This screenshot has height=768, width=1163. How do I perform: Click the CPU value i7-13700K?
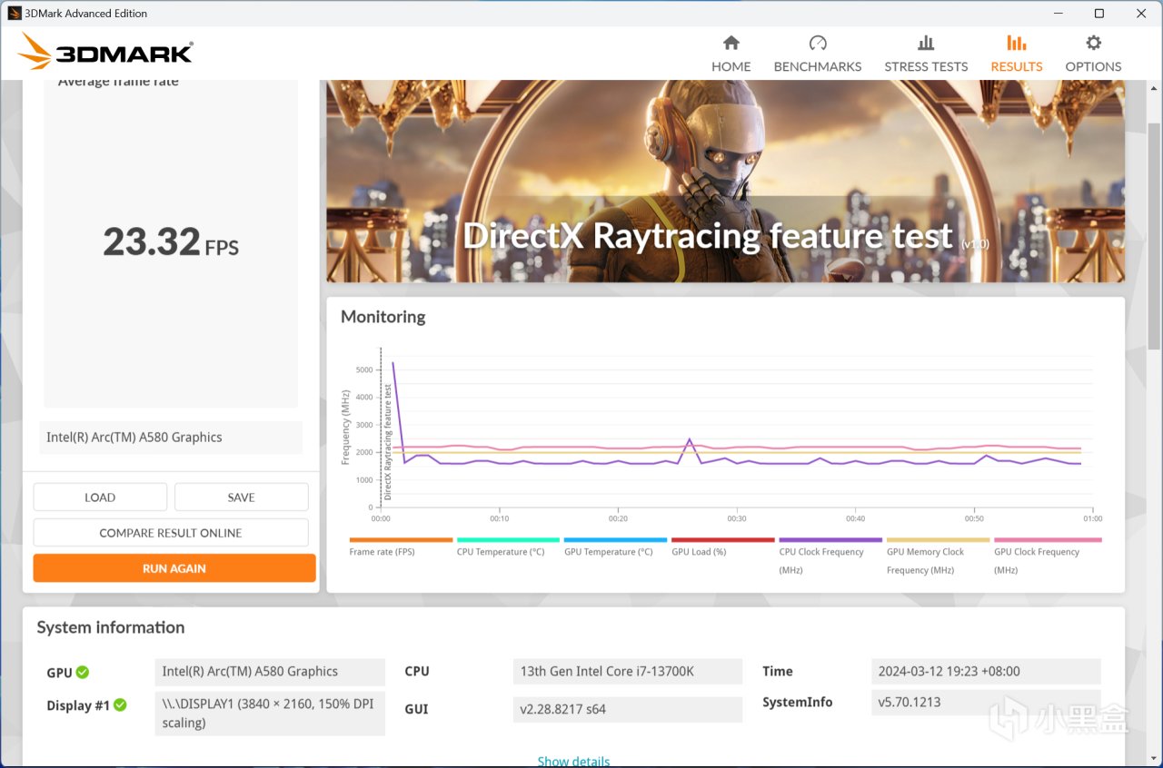click(x=628, y=672)
